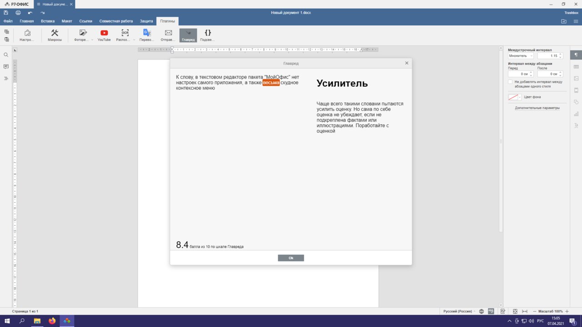Open the Макросы plugin
582x327 pixels.
(55, 35)
